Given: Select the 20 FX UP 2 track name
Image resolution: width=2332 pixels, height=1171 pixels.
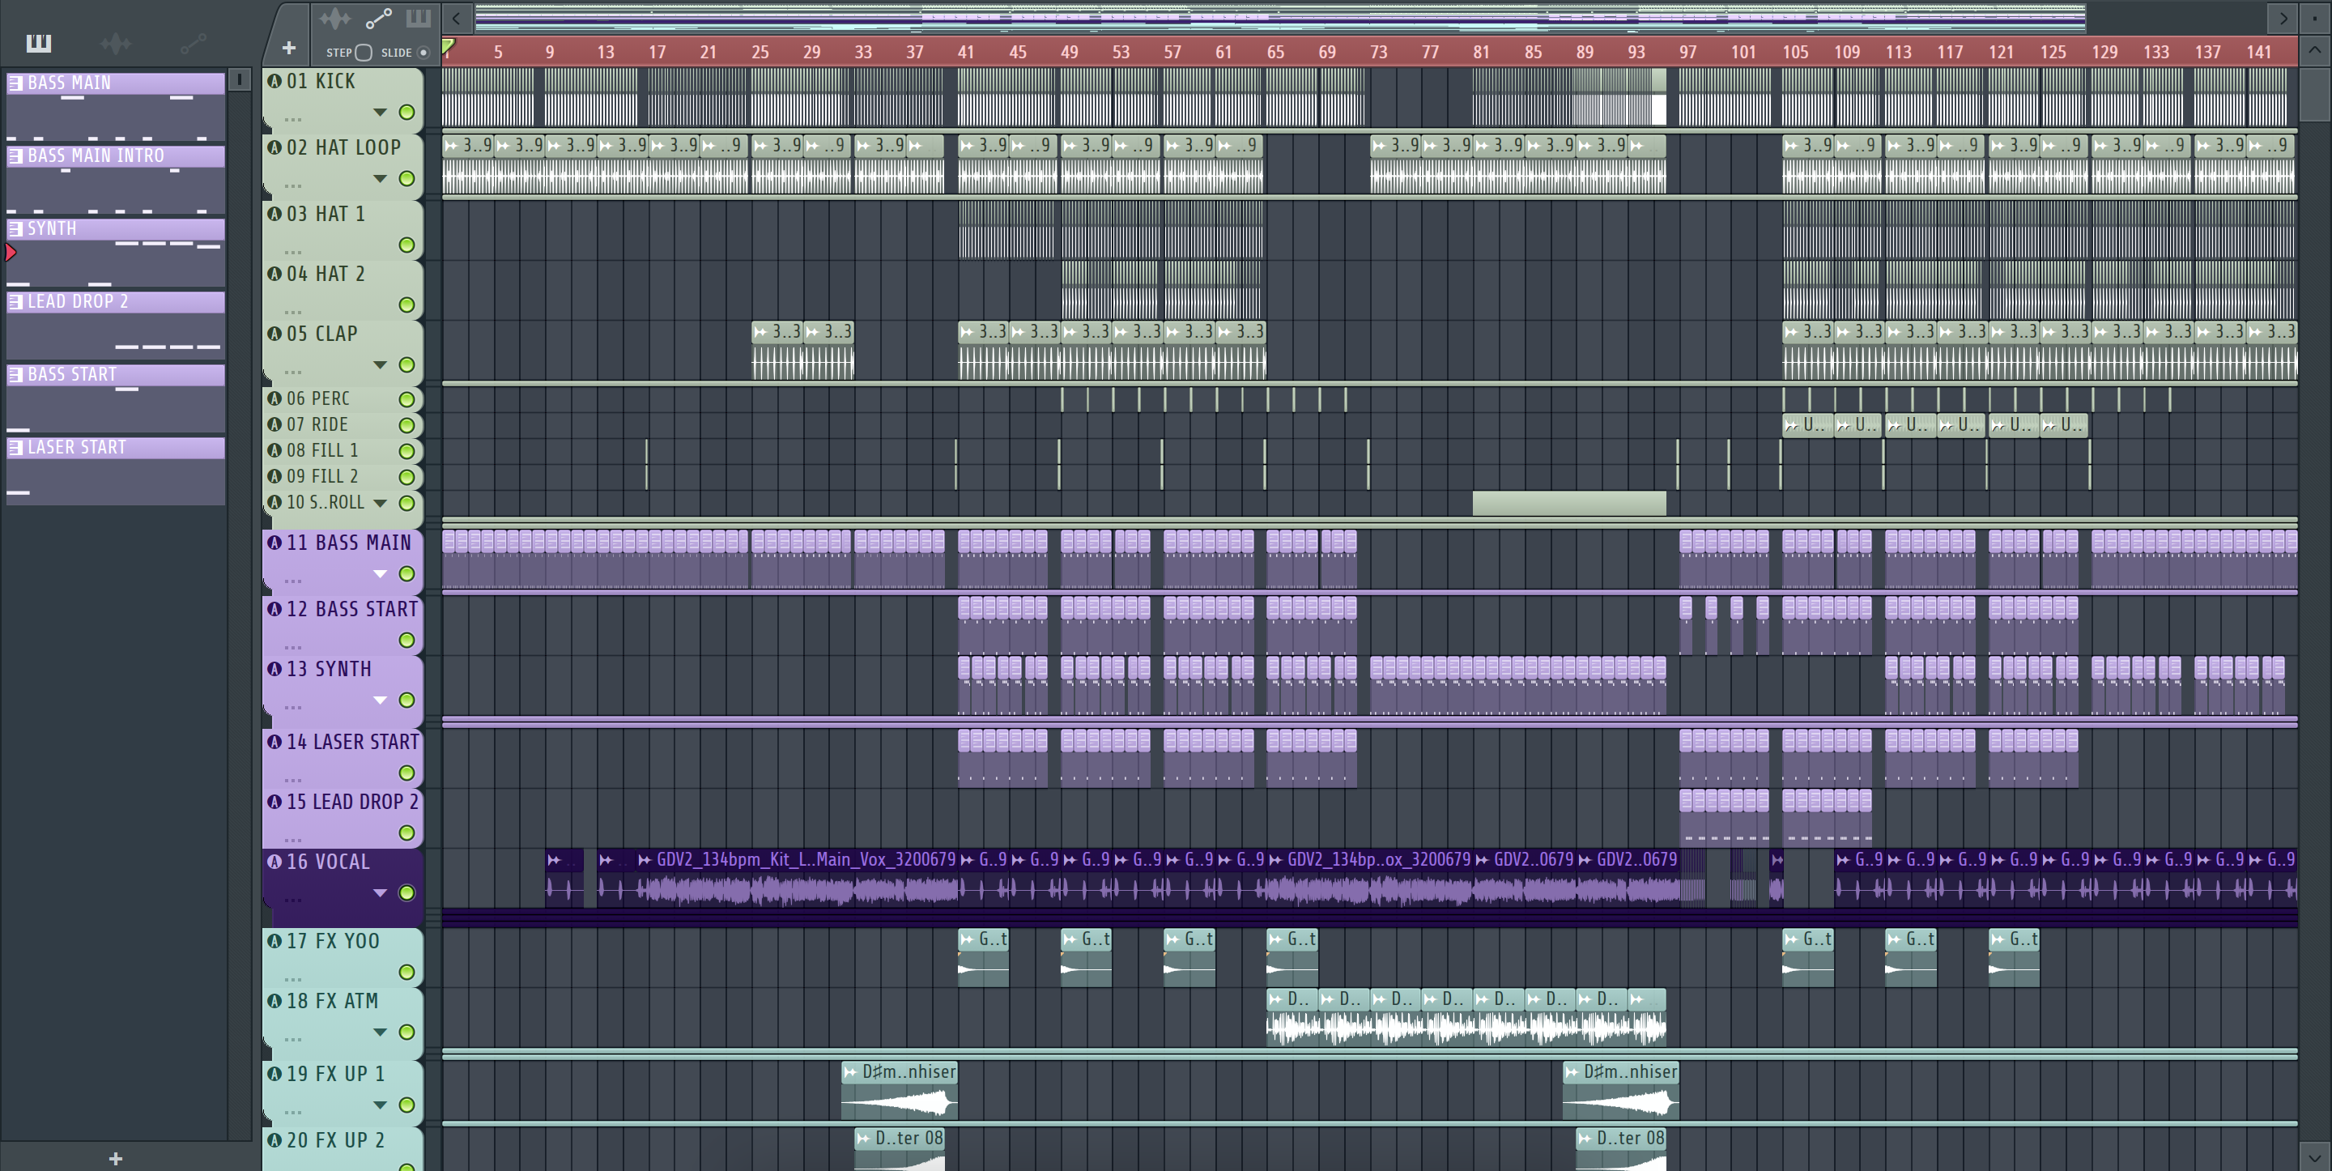Looking at the screenshot, I should tap(336, 1140).
